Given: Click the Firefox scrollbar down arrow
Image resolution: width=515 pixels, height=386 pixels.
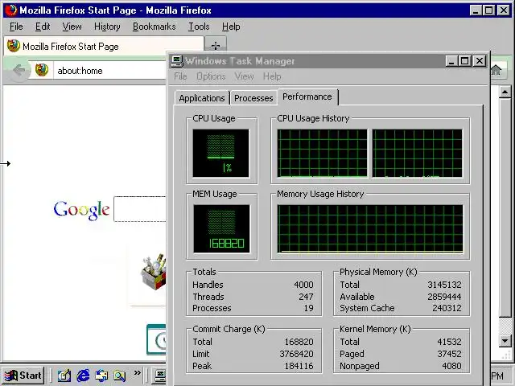Looking at the screenshot, I should [x=505, y=341].
